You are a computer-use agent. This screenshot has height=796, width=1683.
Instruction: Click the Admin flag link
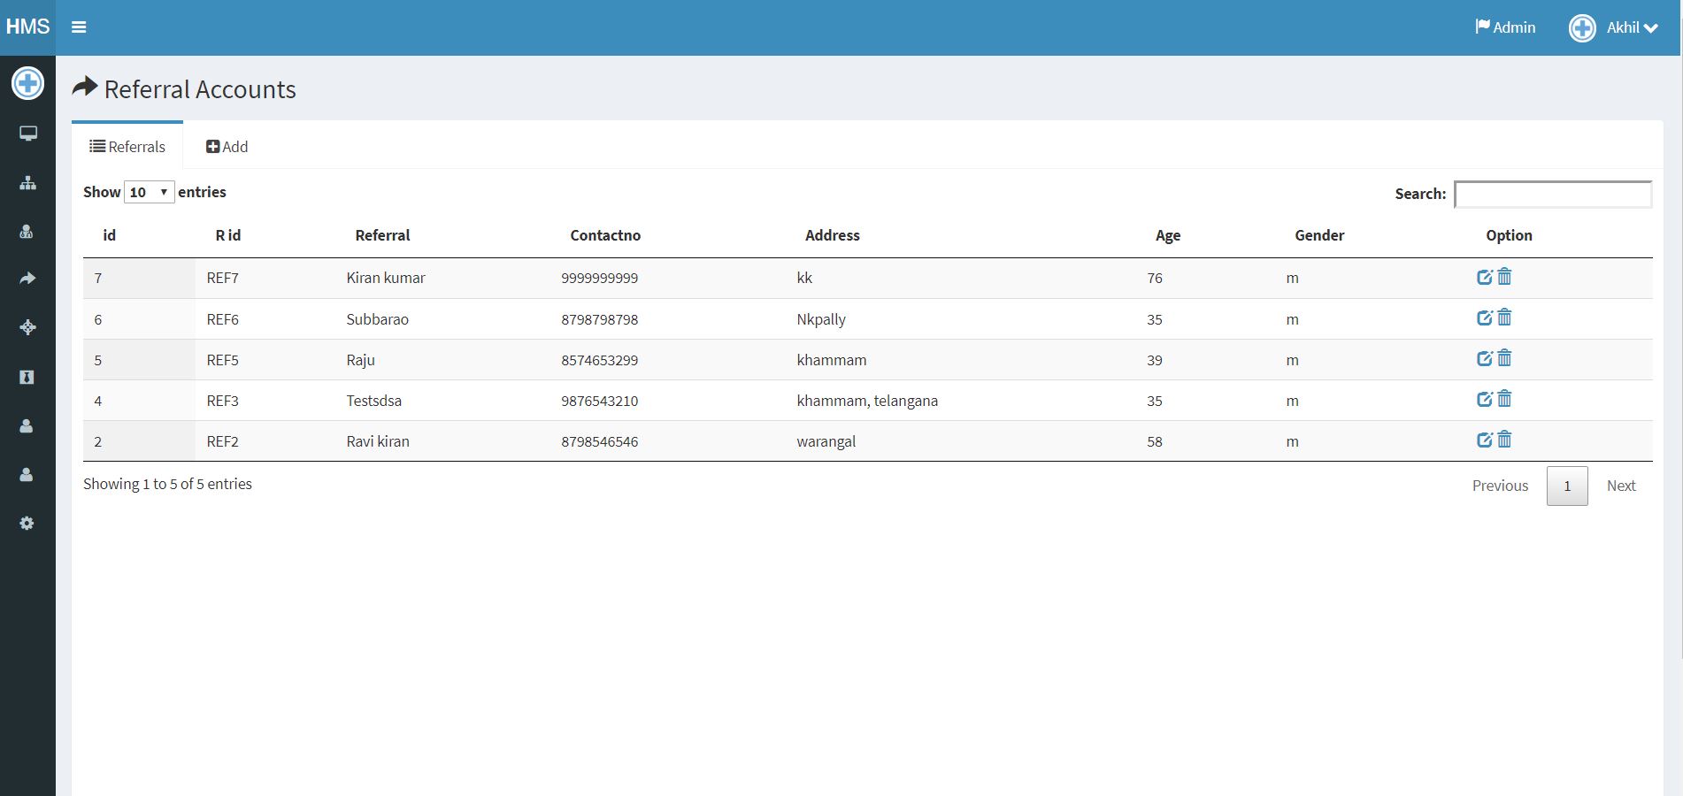coord(1505,27)
